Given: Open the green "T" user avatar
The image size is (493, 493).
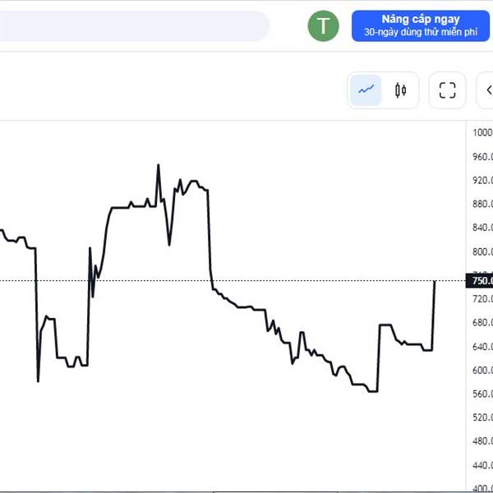Looking at the screenshot, I should tap(323, 25).
